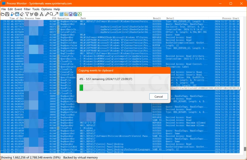
Task: Click the 'Copying events to clipboard' dialog title
Action: pos(96,70)
